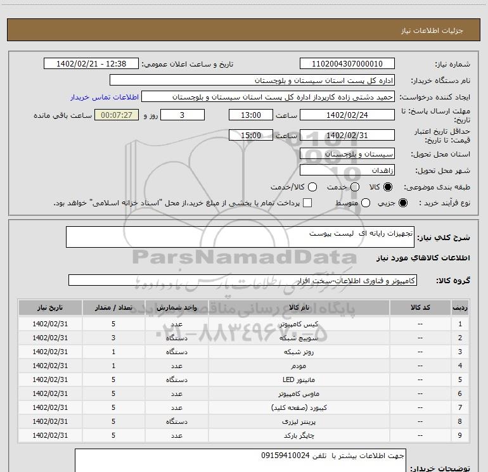Click the روتر شبکه item cell
488x472 pixels.
pos(299,352)
